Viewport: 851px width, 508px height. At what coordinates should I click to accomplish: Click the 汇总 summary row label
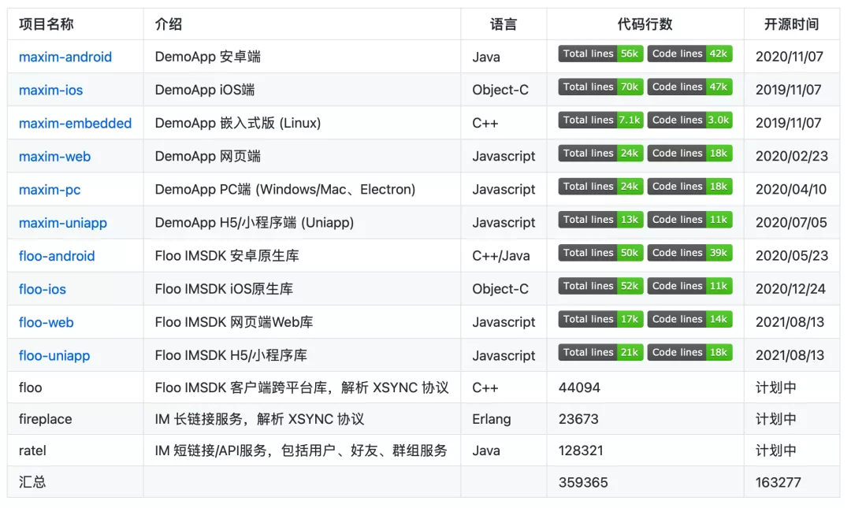32,482
